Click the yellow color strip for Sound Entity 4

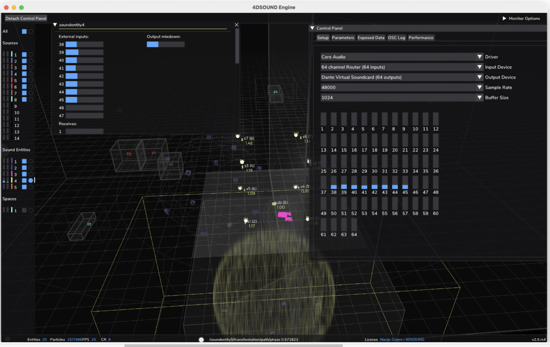coord(12,180)
